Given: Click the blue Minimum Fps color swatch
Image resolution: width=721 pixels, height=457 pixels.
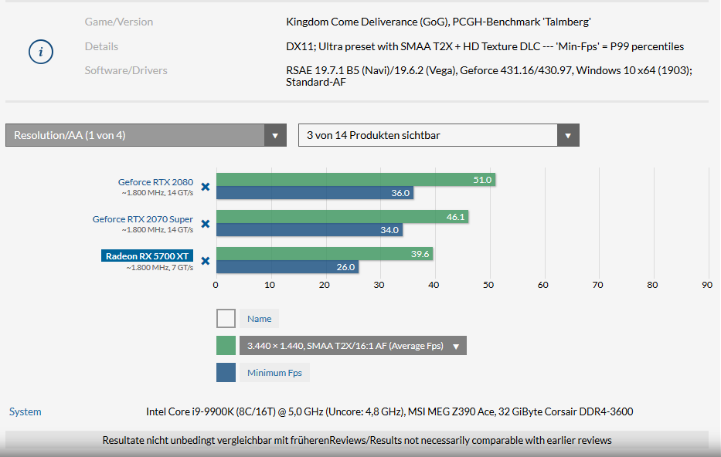Looking at the screenshot, I should pos(226,373).
